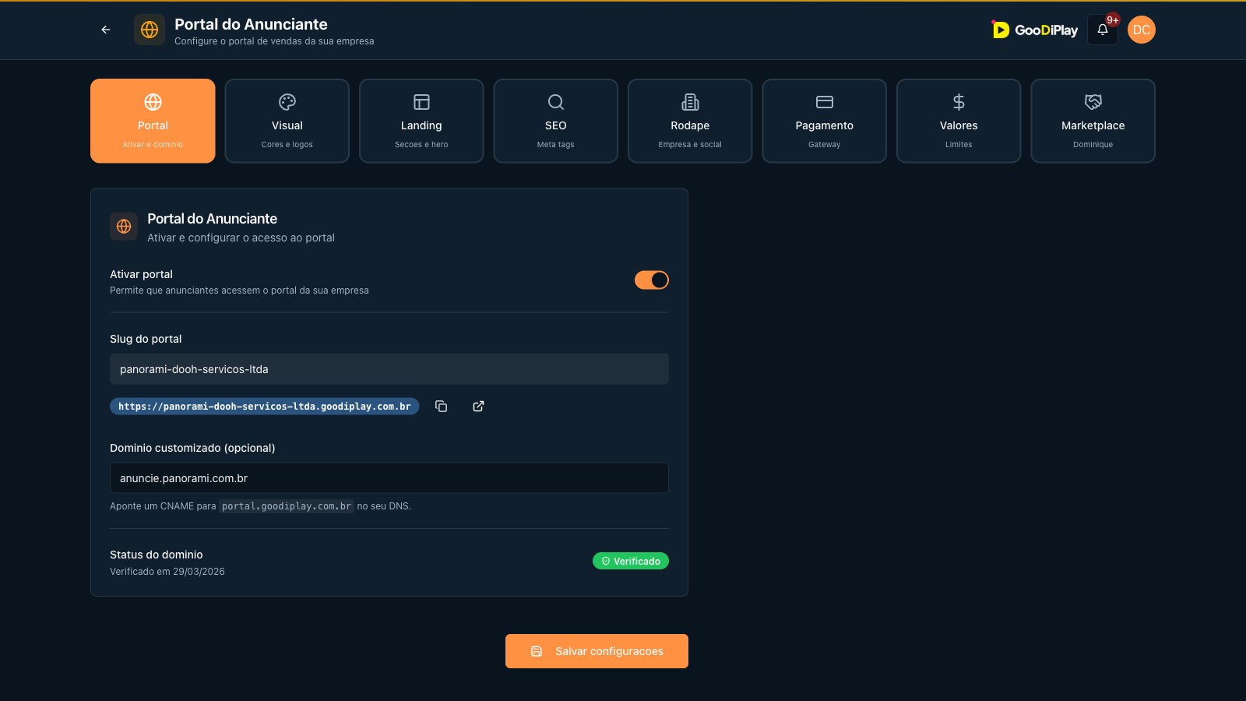Click the globe icon in the Portal do Anunciante card

tap(124, 227)
